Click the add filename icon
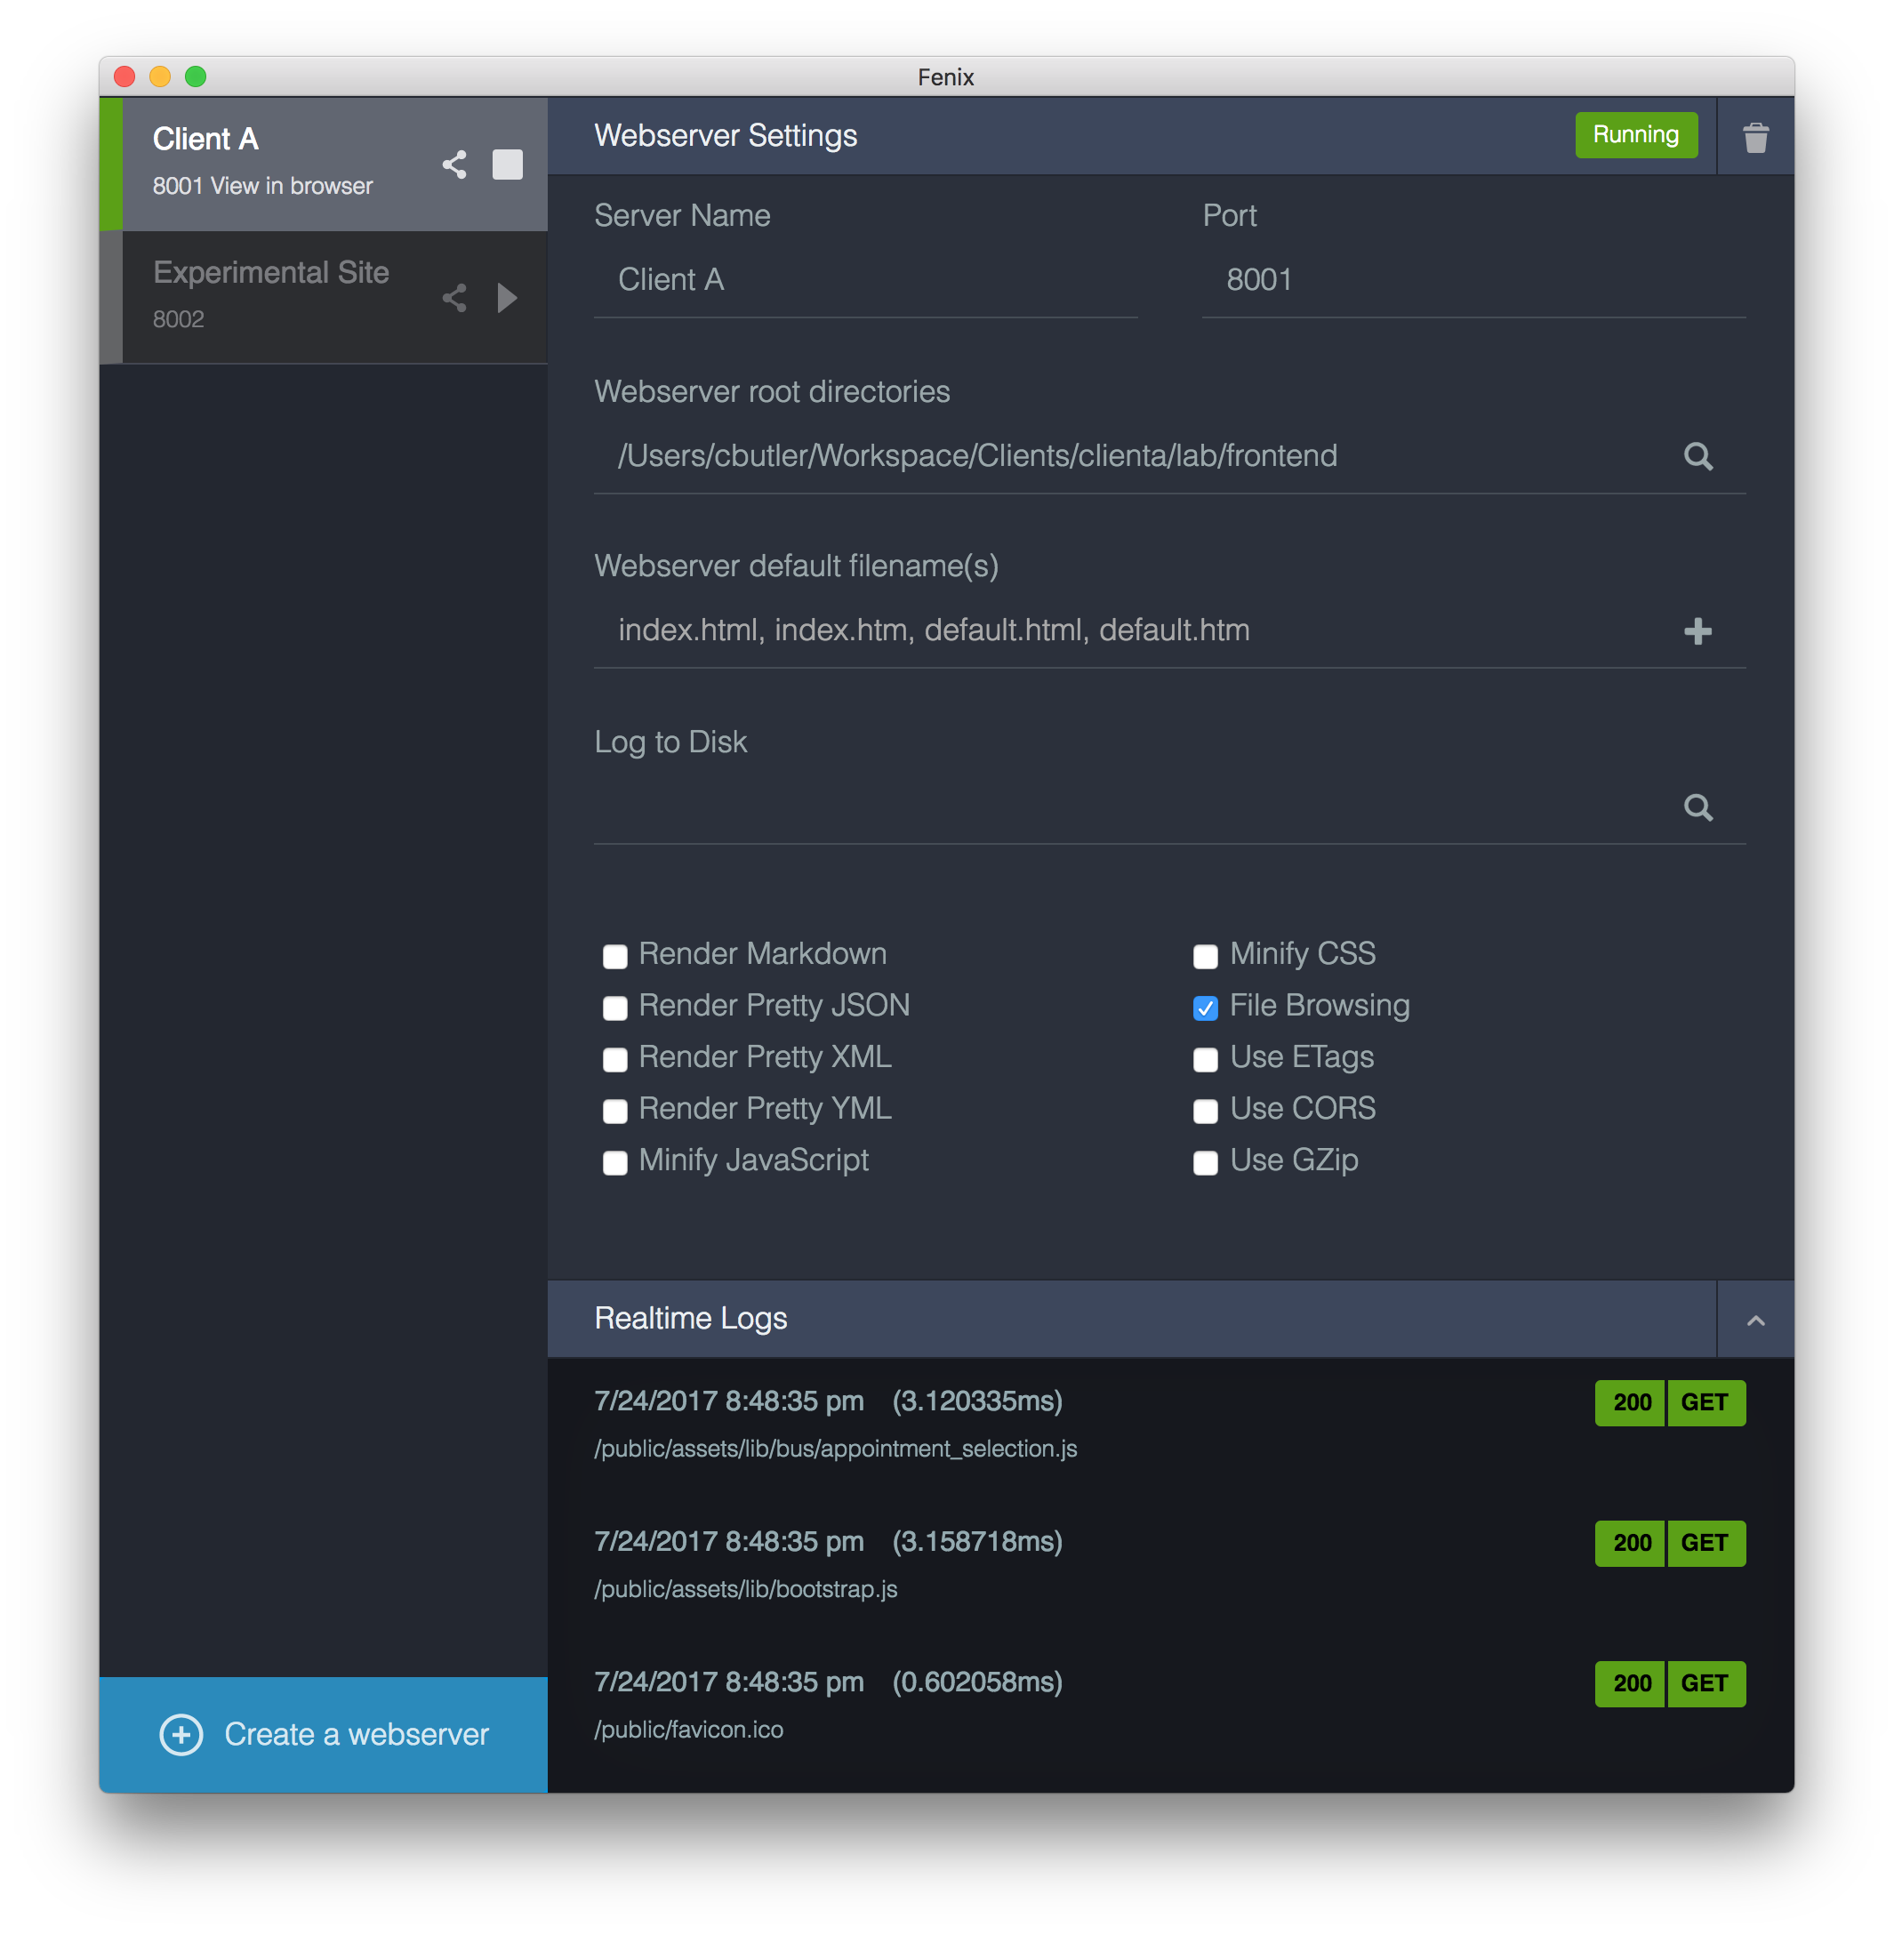 point(1698,630)
